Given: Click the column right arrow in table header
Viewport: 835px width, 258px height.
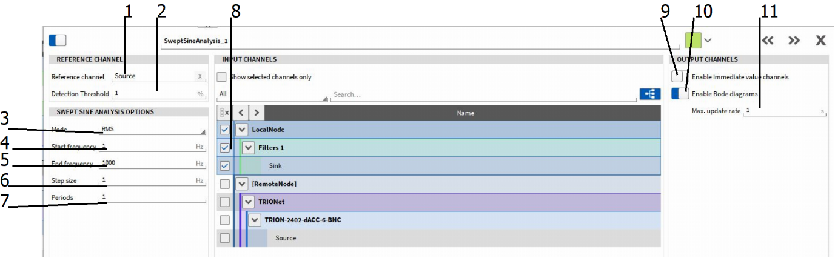Looking at the screenshot, I should click(x=257, y=113).
